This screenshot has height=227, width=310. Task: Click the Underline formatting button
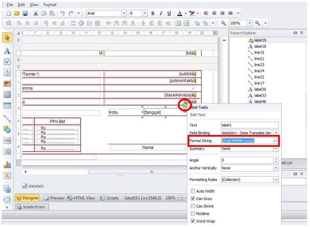(169, 13)
